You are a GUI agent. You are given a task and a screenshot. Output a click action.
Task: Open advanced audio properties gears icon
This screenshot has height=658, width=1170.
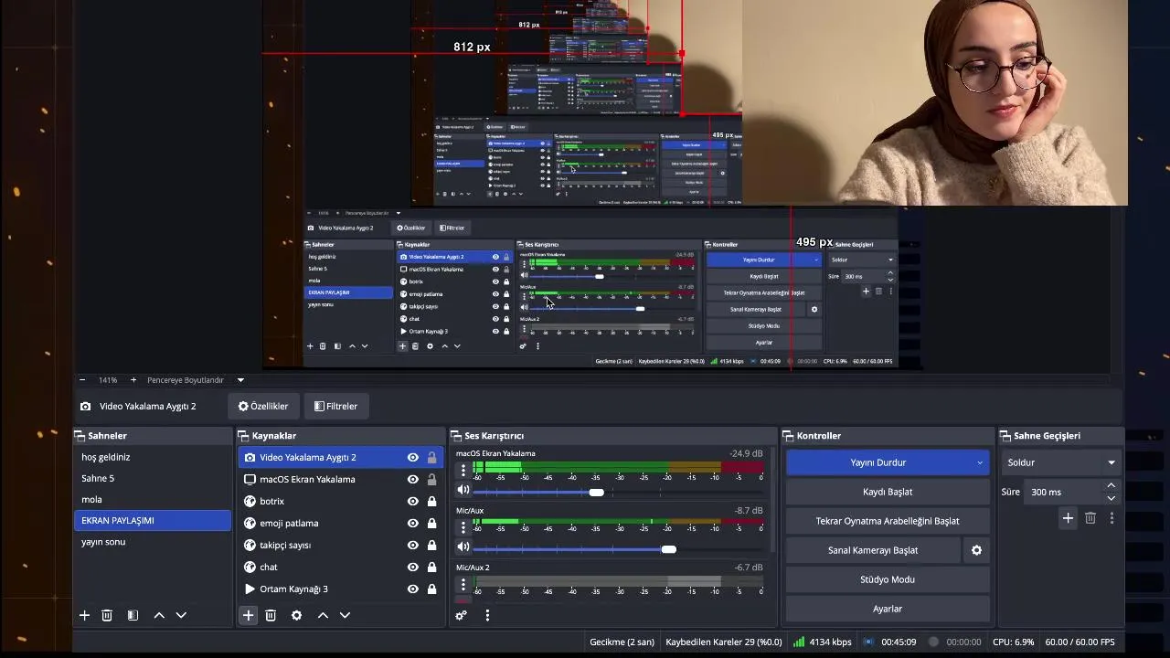coord(461,616)
